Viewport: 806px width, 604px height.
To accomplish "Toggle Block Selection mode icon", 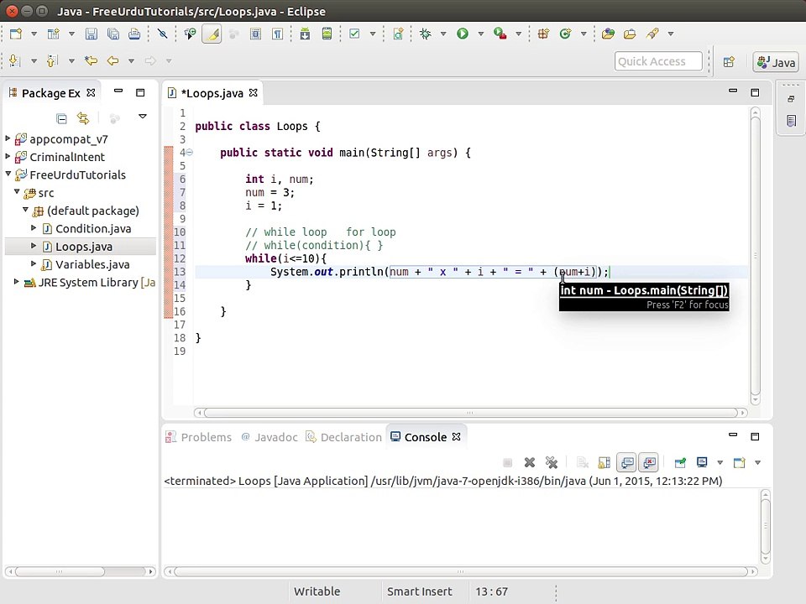I will [255, 34].
